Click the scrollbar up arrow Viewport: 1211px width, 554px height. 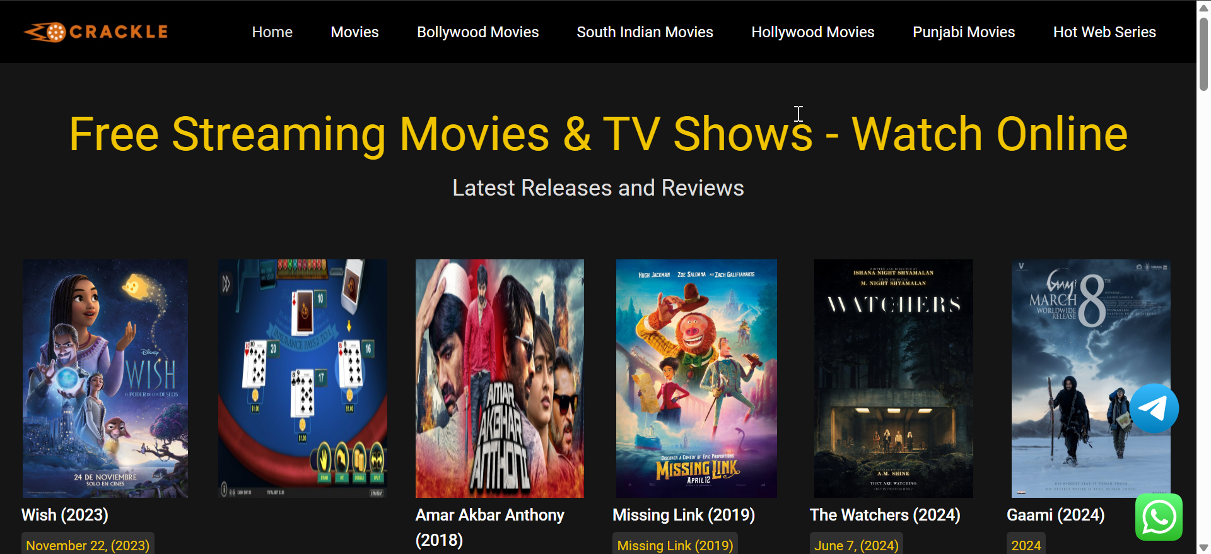click(1203, 6)
